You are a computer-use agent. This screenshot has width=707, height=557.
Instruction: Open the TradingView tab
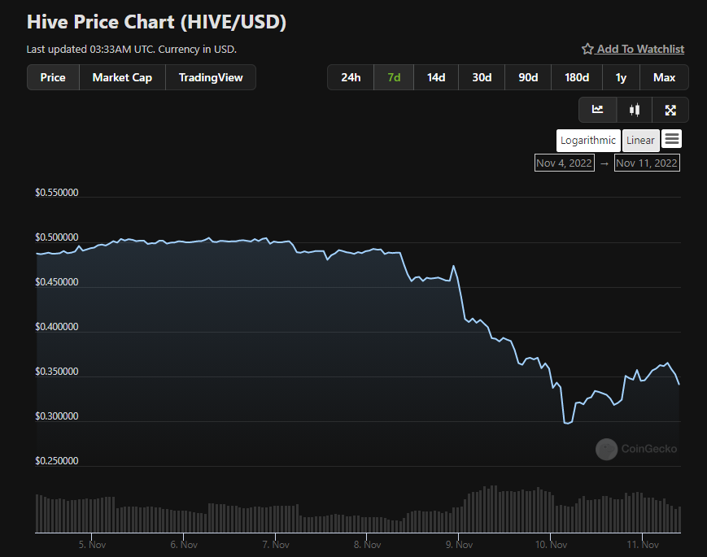click(x=211, y=77)
